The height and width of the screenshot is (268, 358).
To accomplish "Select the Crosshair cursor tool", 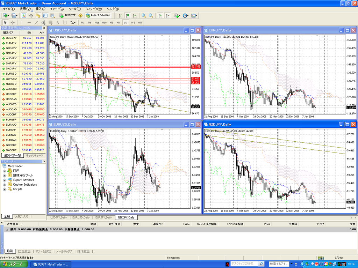I will coord(13,22).
